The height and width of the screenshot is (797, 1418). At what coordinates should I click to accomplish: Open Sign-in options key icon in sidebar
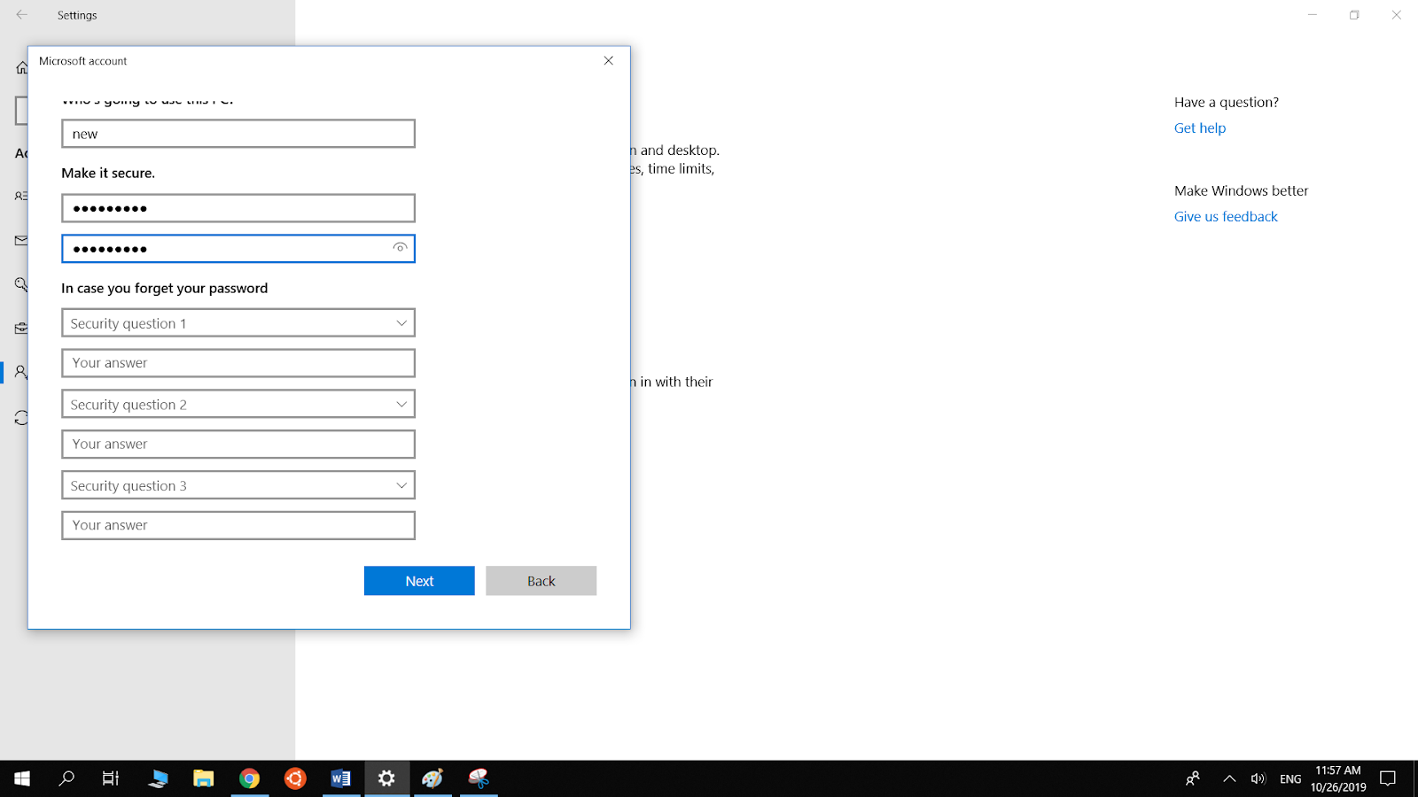(x=21, y=284)
